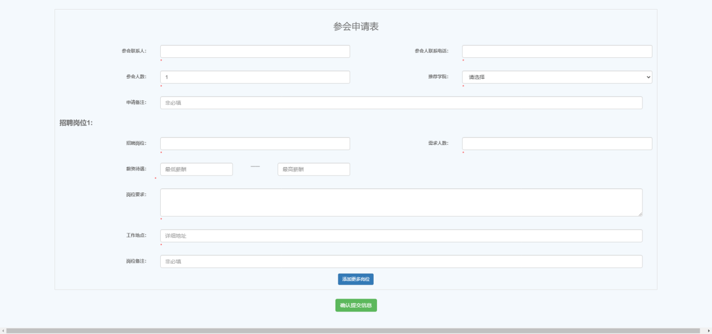
Task: Click the 最低薪酬 salary field
Action: click(196, 169)
